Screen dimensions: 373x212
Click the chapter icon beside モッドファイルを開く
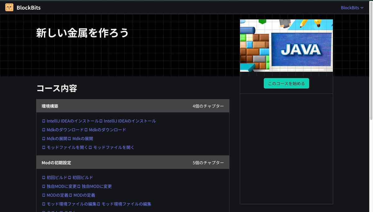44,147
